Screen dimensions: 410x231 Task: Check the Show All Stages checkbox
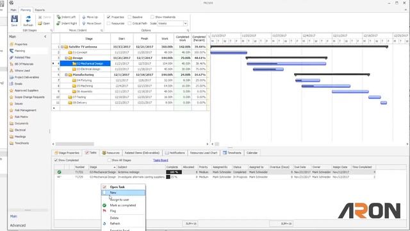click(x=110, y=160)
